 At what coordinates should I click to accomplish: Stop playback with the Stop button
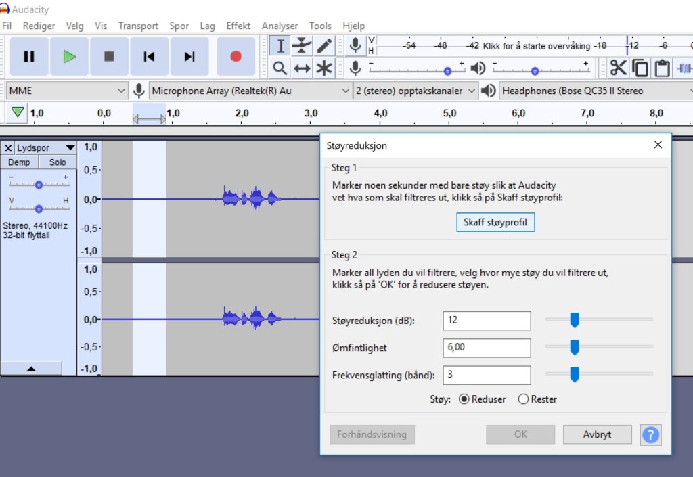tap(109, 57)
